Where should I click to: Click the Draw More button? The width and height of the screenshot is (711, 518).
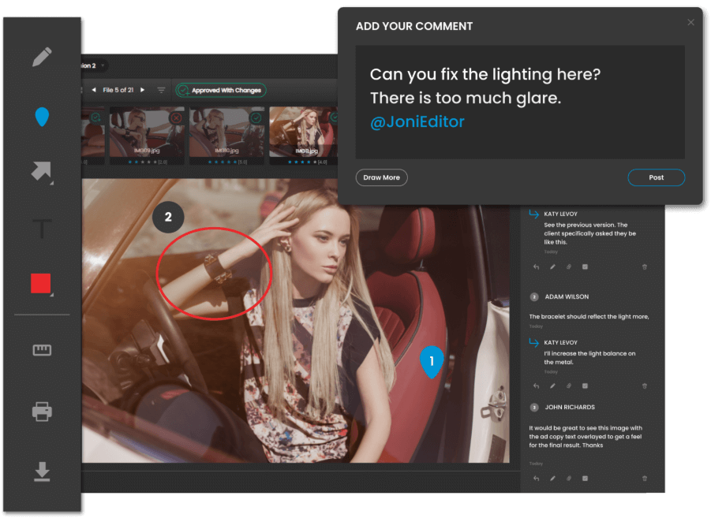pos(381,177)
